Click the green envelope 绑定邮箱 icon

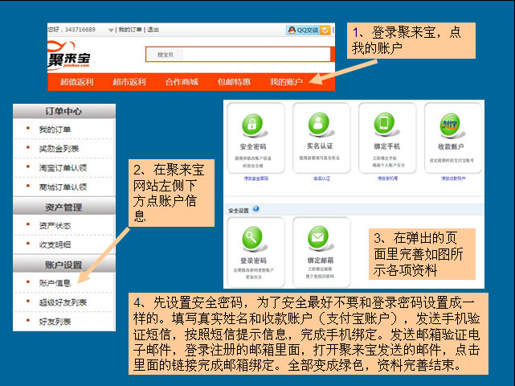point(318,237)
